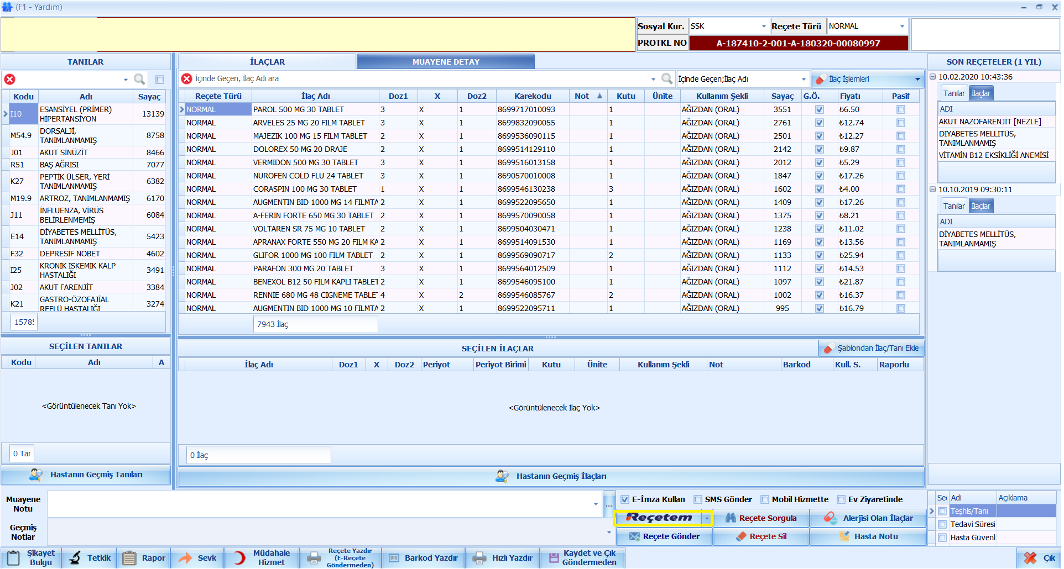Image resolution: width=1064 pixels, height=569 pixels.
Task: Open Hastanın Geçmiş Tanıları patient history
Action: coord(86,475)
